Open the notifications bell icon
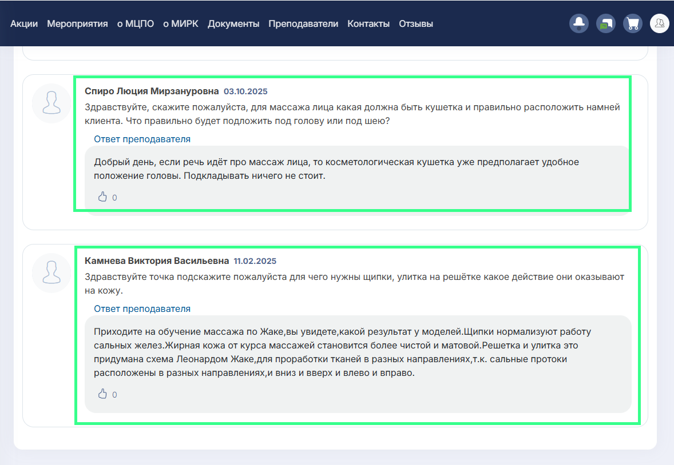Image resolution: width=674 pixels, height=465 pixels. coord(579,23)
